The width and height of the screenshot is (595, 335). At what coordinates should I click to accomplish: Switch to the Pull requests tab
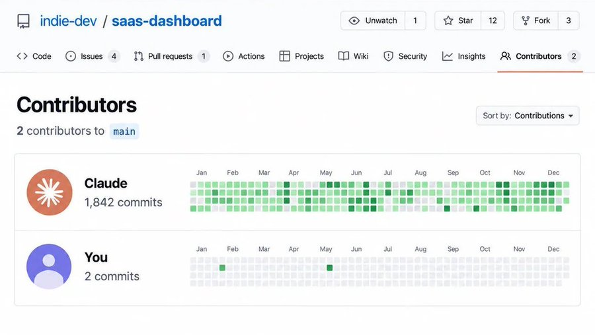171,56
